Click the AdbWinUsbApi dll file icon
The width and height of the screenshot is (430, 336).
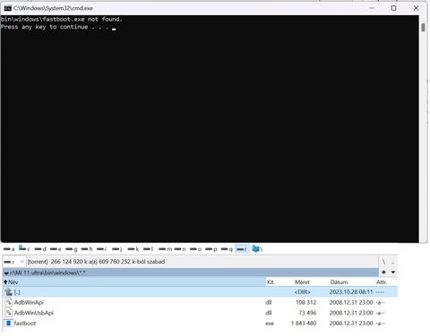pyautogui.click(x=9, y=313)
